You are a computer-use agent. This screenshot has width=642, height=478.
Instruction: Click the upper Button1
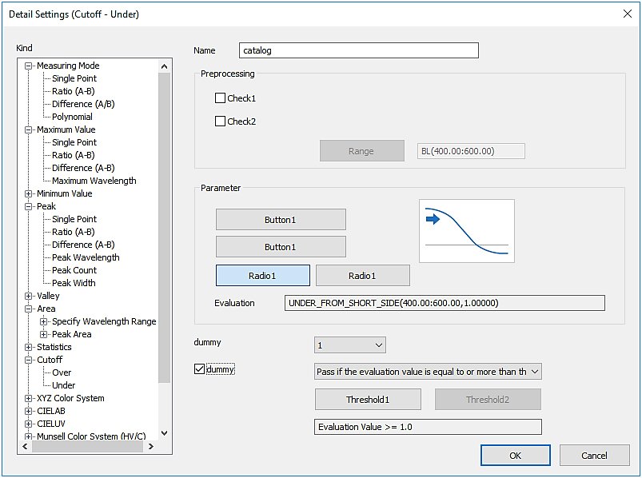[x=281, y=220]
